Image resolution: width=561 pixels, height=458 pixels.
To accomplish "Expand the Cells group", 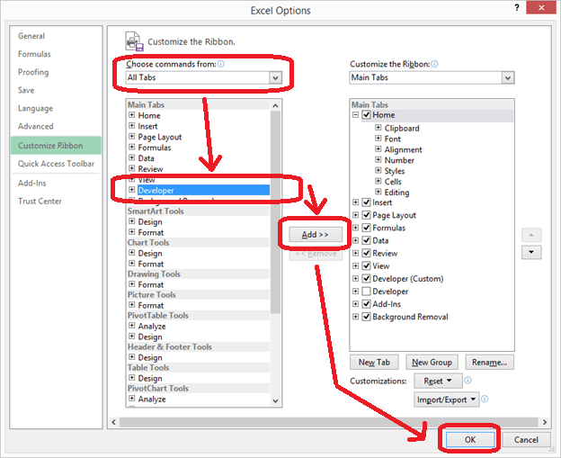I will tap(378, 181).
